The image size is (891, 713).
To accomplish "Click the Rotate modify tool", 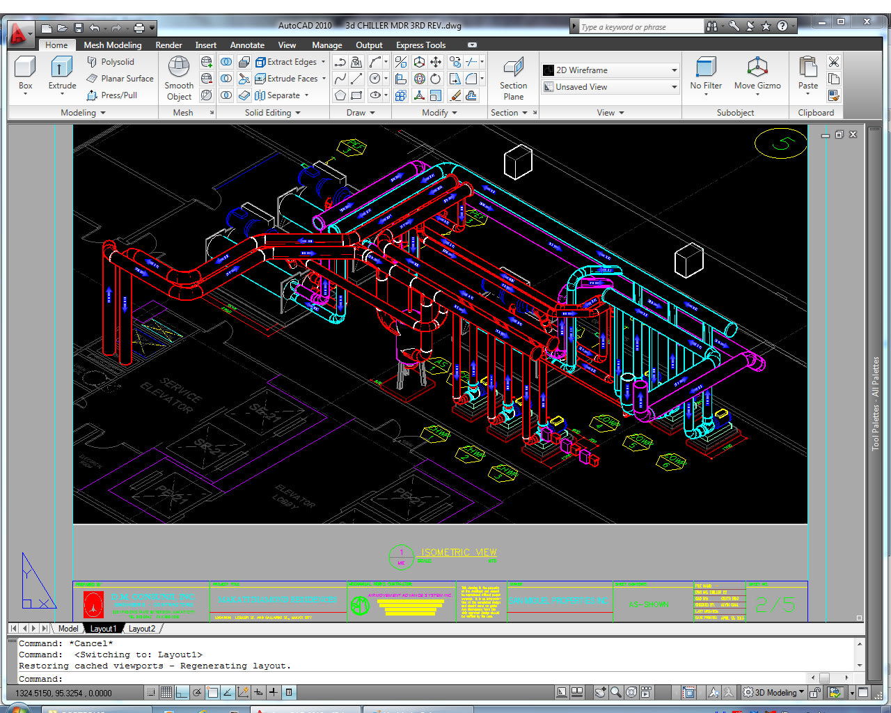I will (x=436, y=79).
